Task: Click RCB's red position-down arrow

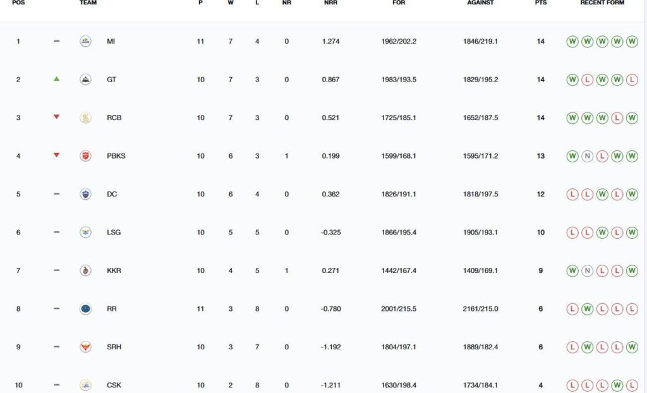Action: [56, 118]
